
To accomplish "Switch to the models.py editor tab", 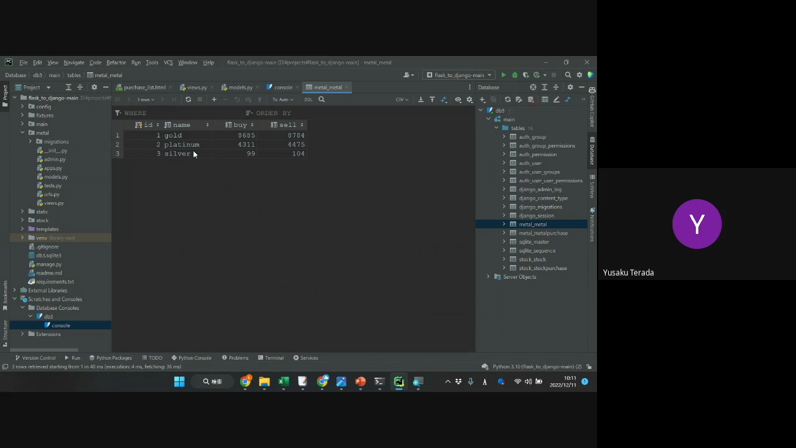I will [x=240, y=88].
